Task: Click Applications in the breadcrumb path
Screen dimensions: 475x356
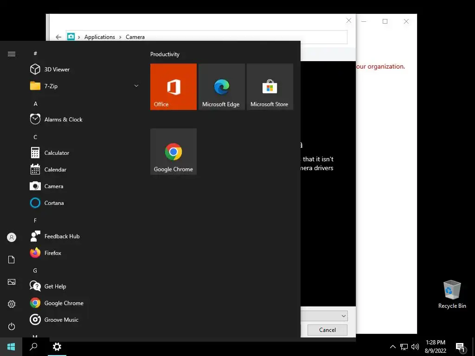Action: [100, 37]
